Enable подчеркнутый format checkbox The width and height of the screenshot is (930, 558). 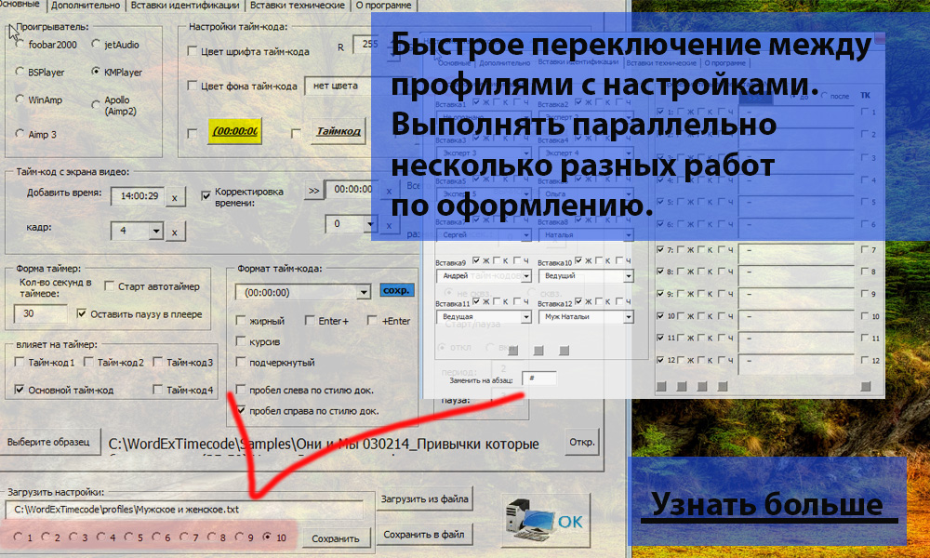pyautogui.click(x=241, y=362)
